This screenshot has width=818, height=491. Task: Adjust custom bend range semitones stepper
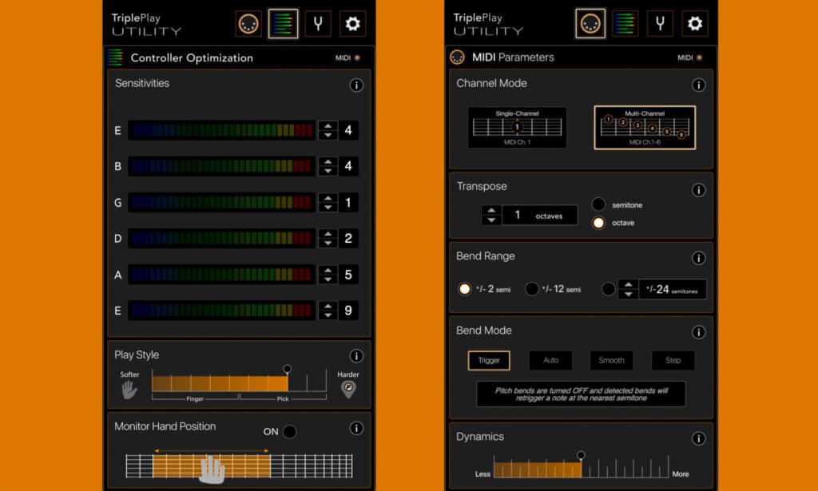point(629,289)
